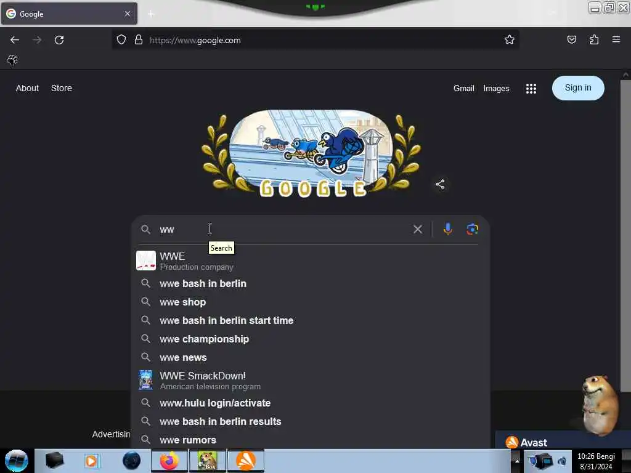Search by image with the Lens camera icon
The image size is (631, 473).
click(472, 229)
